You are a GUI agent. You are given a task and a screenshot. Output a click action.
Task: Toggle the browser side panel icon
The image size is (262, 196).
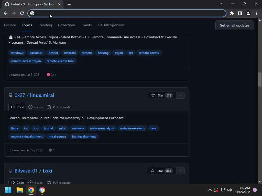coord(240,13)
